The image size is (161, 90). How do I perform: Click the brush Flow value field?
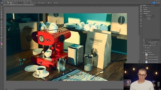[x=35, y=3]
